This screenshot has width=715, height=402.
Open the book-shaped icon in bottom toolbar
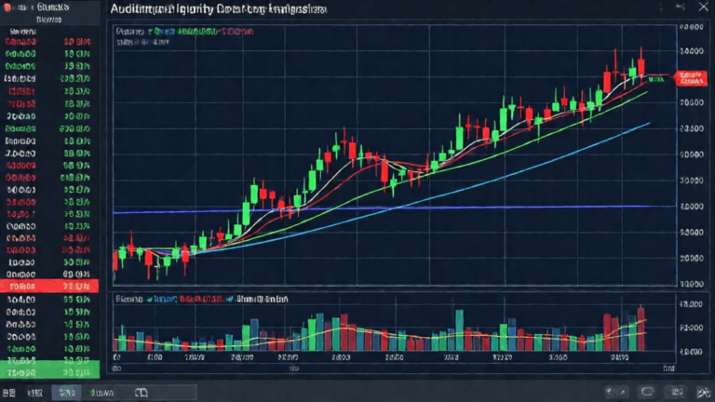pos(142,393)
